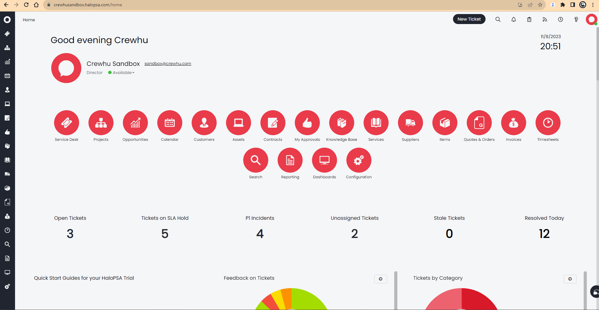Click the user avatar in top right
The width and height of the screenshot is (599, 310).
[591, 19]
